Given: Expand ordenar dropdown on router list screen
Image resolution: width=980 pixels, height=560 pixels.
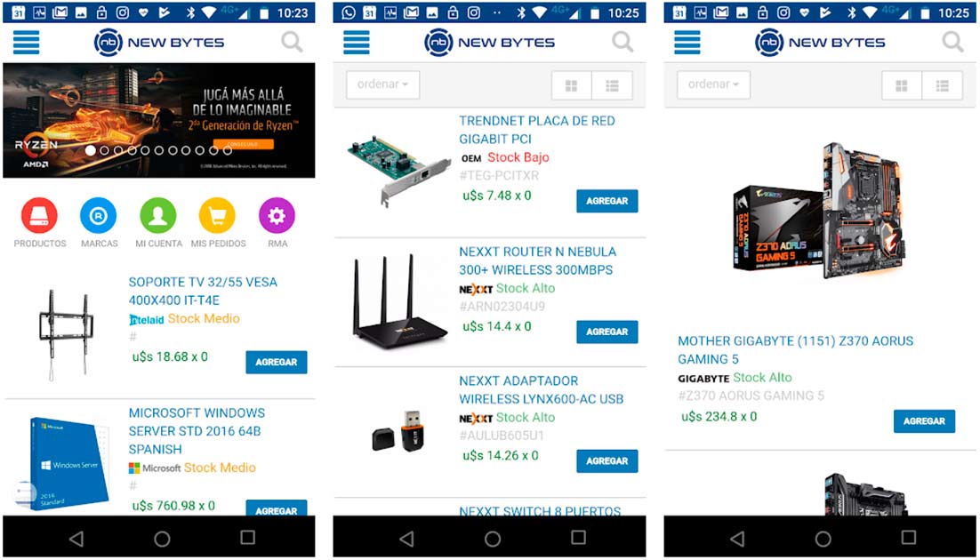Looking at the screenshot, I should [383, 84].
